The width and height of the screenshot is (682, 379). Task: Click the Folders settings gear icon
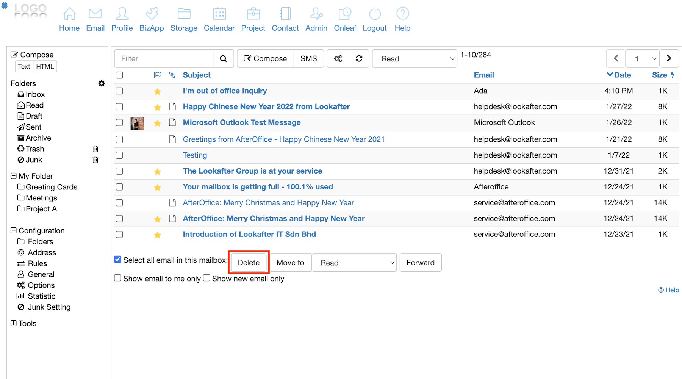(x=102, y=83)
